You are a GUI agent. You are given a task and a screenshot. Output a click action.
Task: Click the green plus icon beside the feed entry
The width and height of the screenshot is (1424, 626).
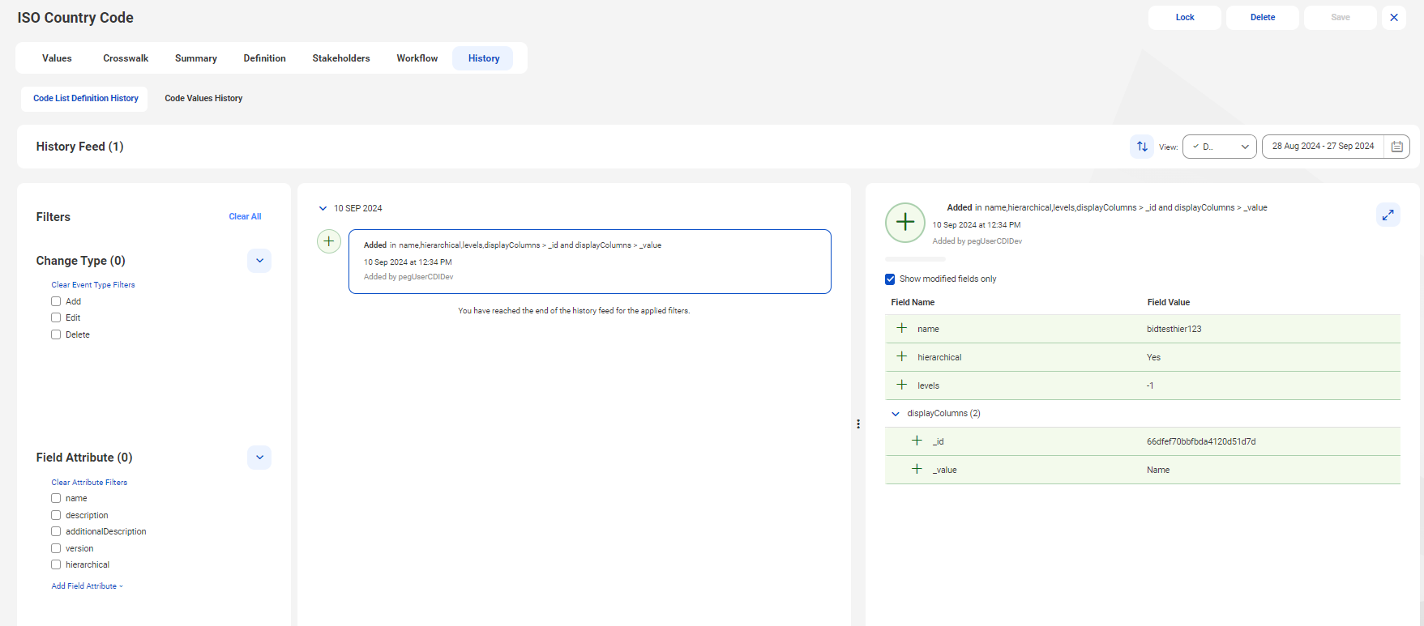[x=328, y=241]
